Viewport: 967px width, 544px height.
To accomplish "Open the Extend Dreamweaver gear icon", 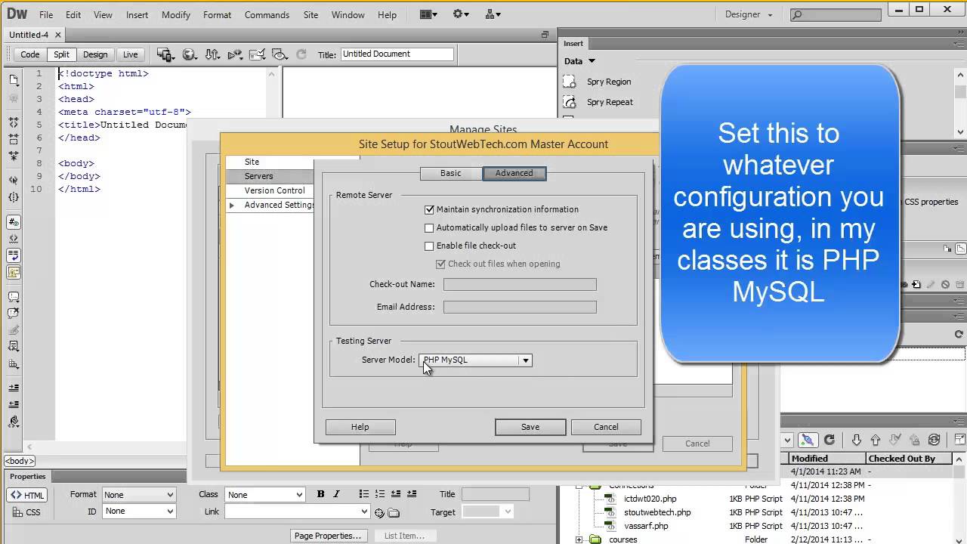I will [x=461, y=14].
